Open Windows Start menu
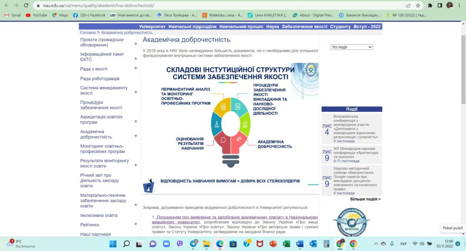 tap(113, 244)
